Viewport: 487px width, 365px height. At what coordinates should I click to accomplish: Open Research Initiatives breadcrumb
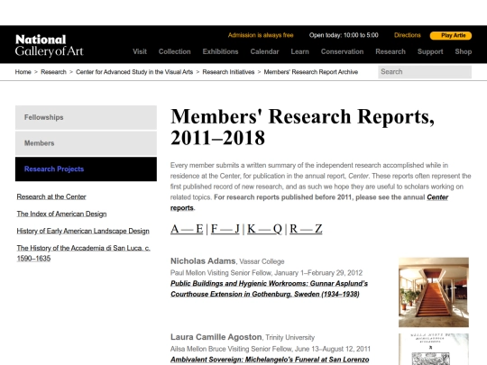(228, 72)
